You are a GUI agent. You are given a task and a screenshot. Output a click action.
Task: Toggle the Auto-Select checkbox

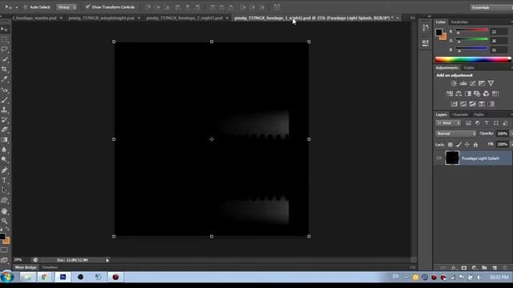pyautogui.click(x=26, y=7)
